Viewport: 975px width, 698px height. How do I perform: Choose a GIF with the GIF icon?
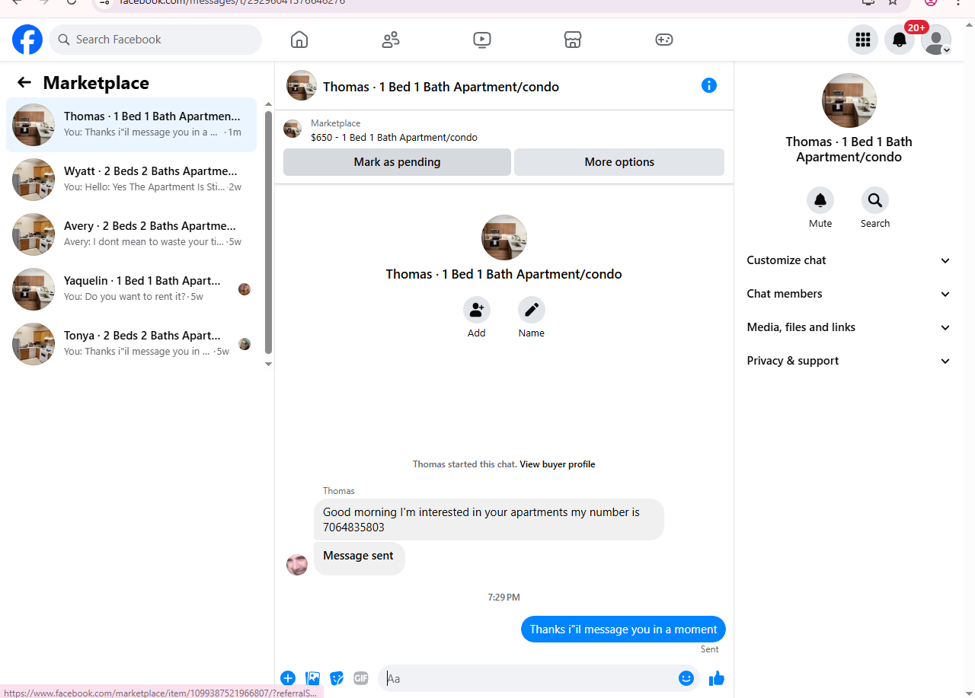click(x=361, y=678)
